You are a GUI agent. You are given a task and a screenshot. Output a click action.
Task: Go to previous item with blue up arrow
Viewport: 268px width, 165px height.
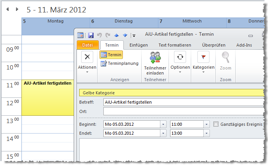pyautogui.click(x=117, y=35)
